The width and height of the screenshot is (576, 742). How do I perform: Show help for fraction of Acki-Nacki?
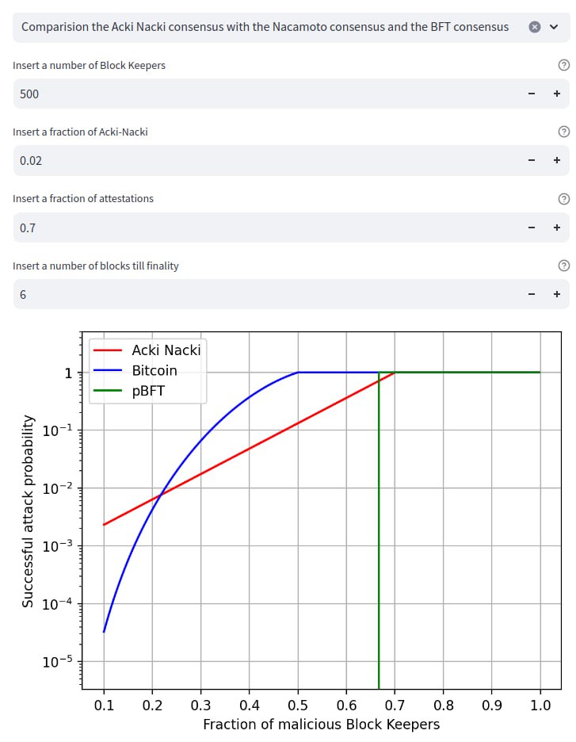point(563,132)
